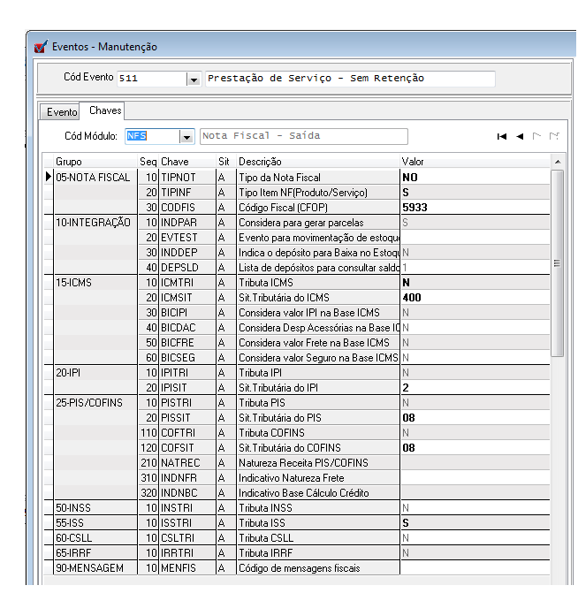
Task: Open the Cód Módulo dropdown
Action: coord(186,136)
